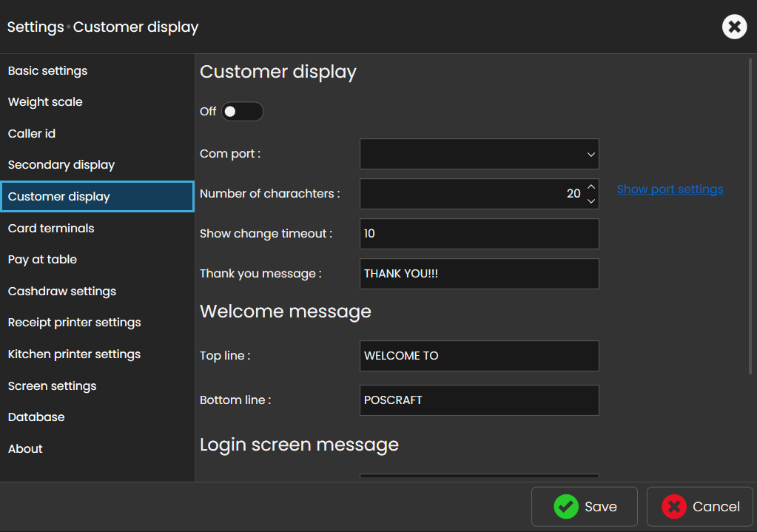Click the Show change timeout field
This screenshot has height=532, width=757.
point(479,234)
